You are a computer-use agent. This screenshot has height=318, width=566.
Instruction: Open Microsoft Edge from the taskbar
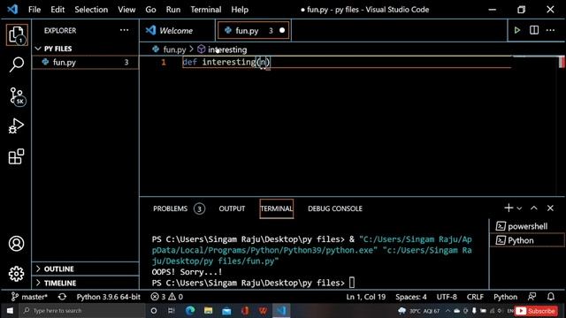[x=190, y=310]
